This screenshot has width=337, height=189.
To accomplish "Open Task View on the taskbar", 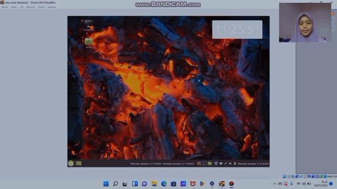I will (x=125, y=184).
